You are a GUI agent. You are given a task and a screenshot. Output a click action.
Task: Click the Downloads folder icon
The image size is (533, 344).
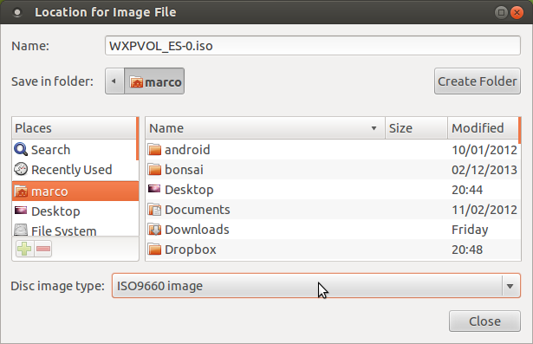(154, 230)
